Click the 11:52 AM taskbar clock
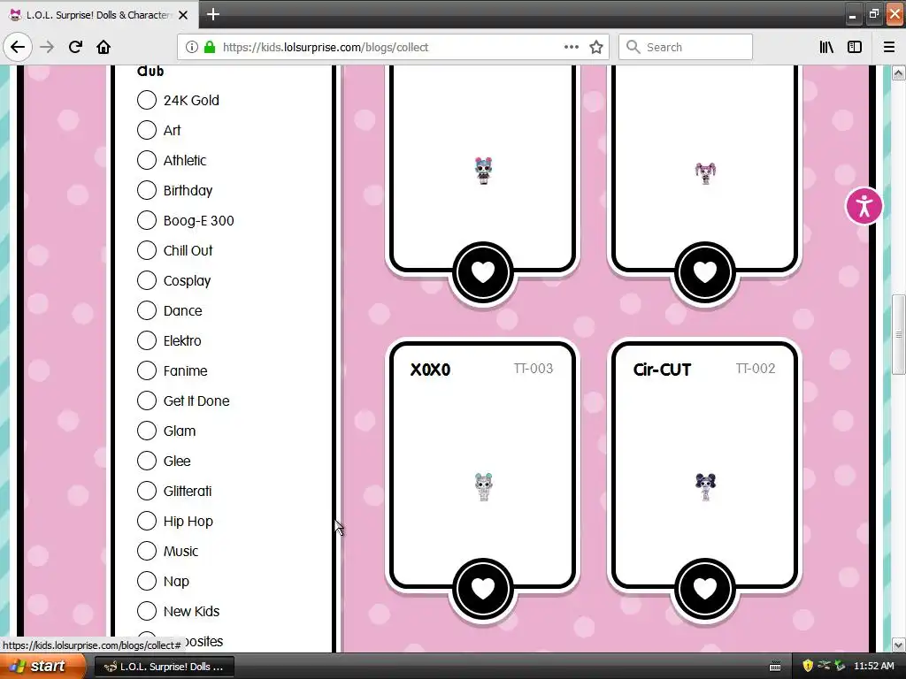Viewport: 906px width, 679px height. 873,666
